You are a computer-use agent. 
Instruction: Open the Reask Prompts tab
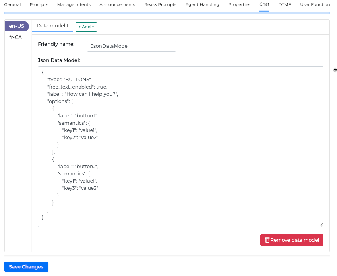(160, 5)
